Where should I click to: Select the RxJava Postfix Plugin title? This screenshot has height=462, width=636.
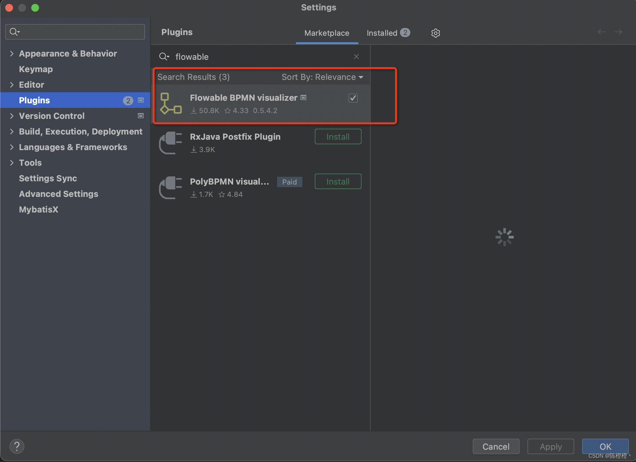tap(235, 136)
